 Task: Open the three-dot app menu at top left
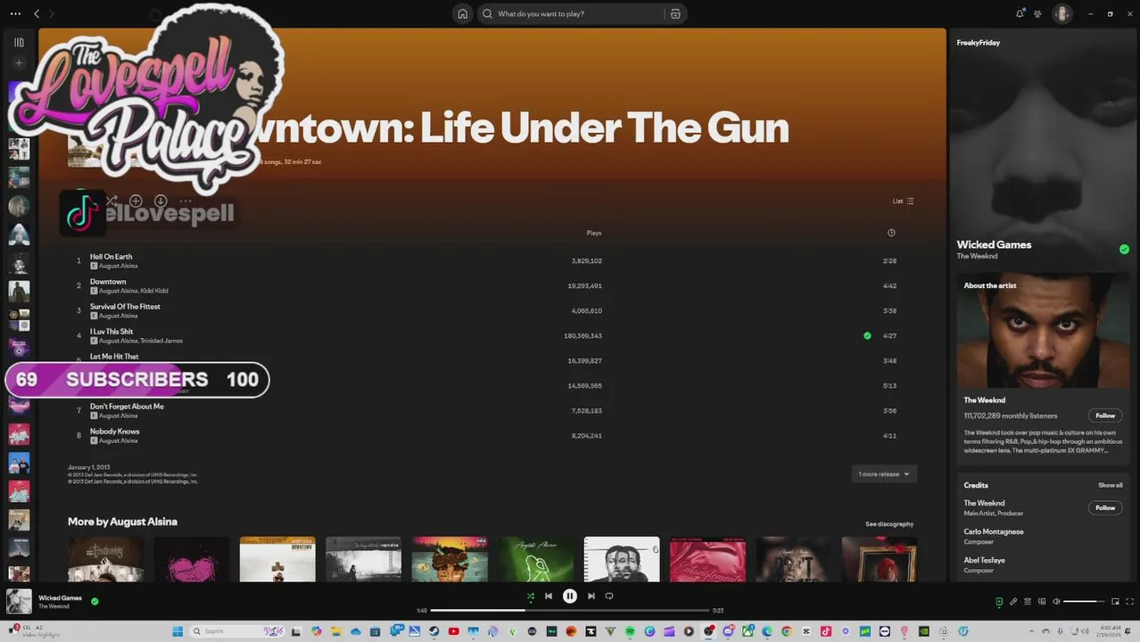click(x=15, y=13)
